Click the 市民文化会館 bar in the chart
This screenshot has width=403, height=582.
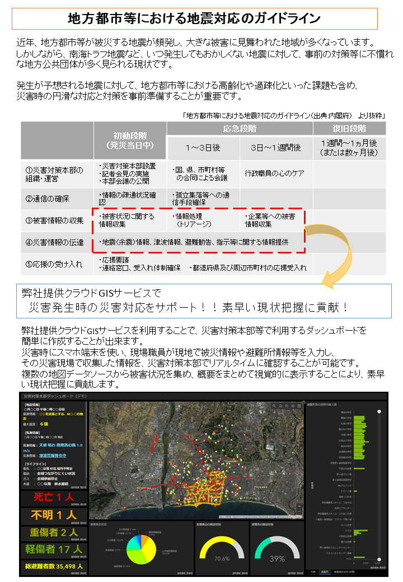(x=359, y=468)
